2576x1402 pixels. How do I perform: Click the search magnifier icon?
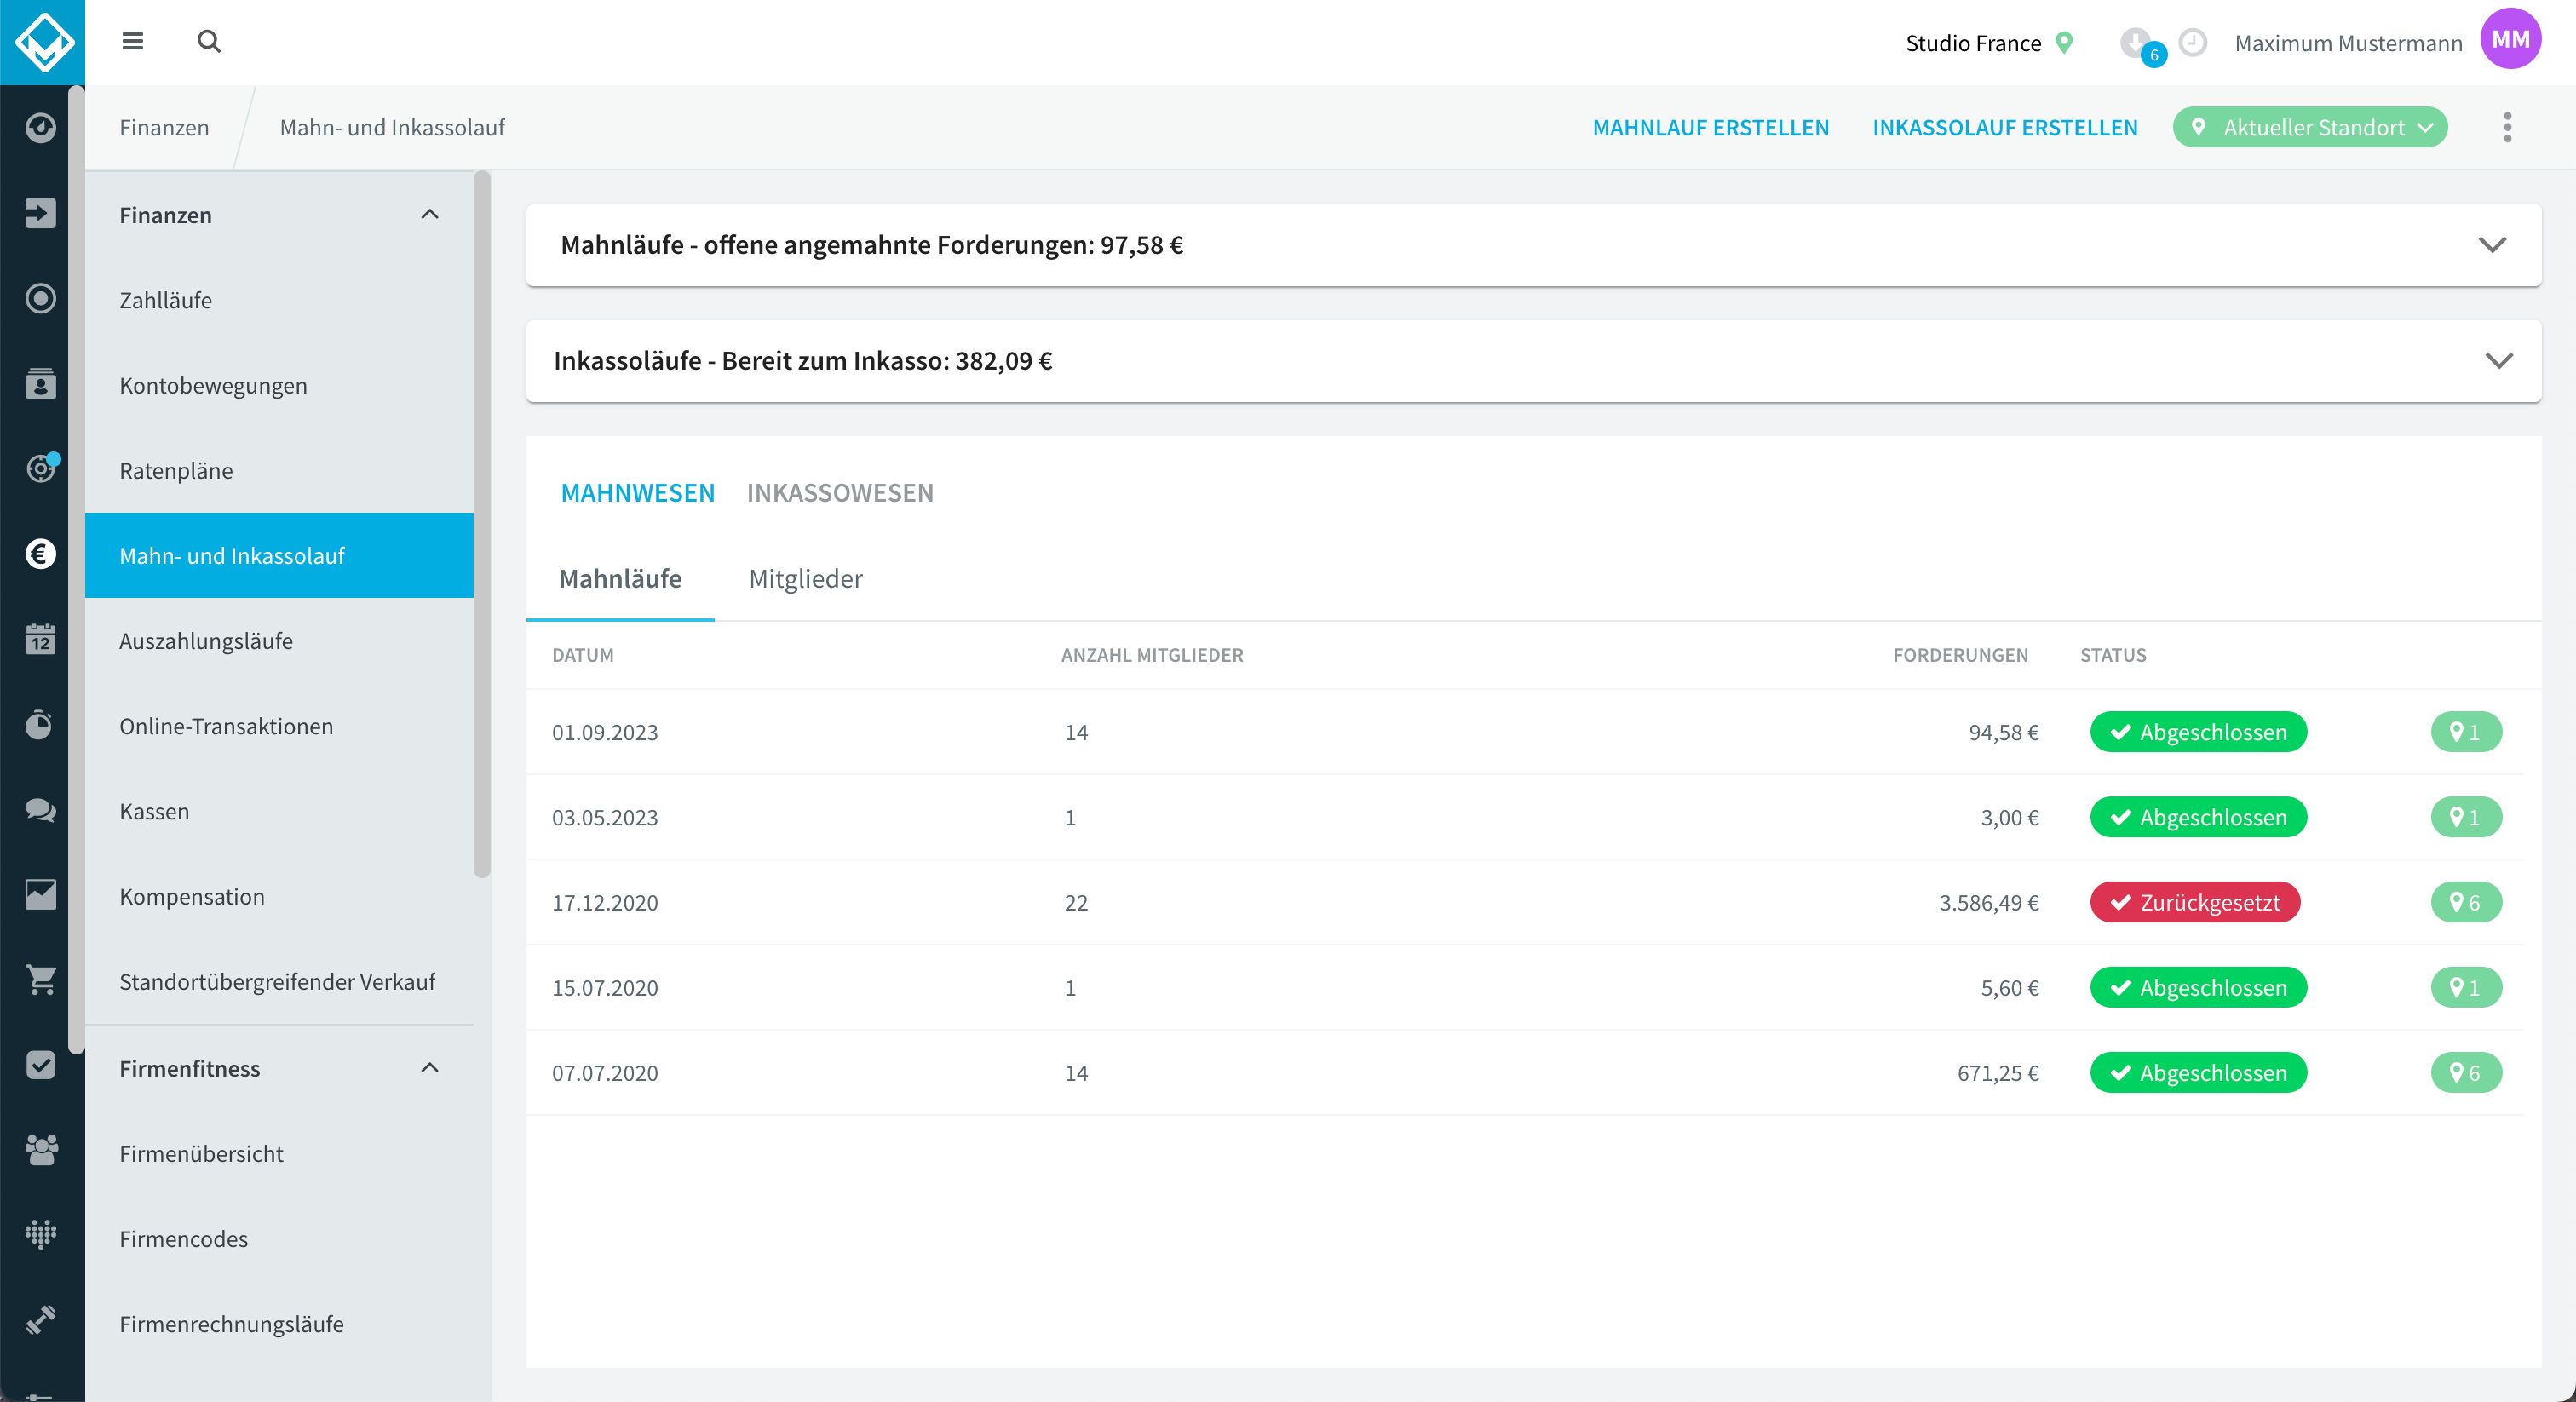coord(209,42)
